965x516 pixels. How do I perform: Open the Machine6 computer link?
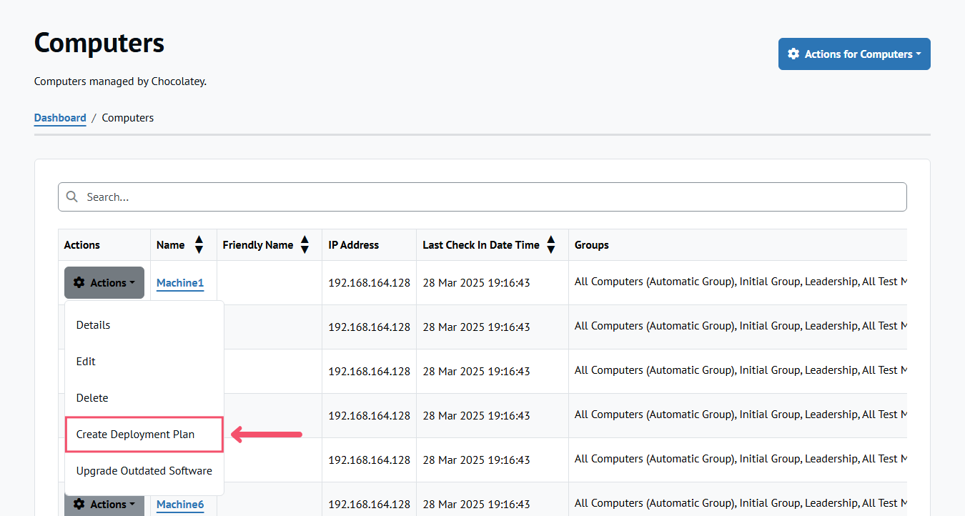coord(180,505)
